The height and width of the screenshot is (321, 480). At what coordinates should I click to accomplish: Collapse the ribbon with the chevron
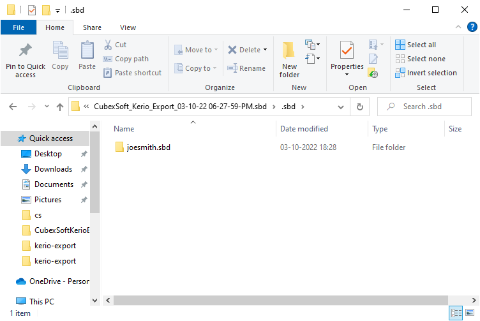click(x=458, y=27)
